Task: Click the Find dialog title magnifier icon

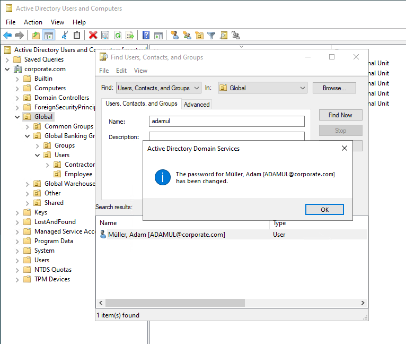Action: [103, 57]
